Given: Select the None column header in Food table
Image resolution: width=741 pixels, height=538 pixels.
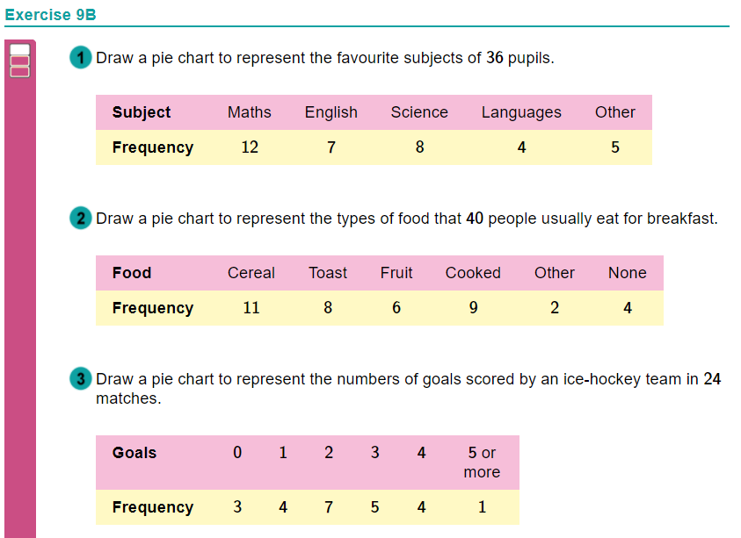Looking at the screenshot, I should (627, 273).
